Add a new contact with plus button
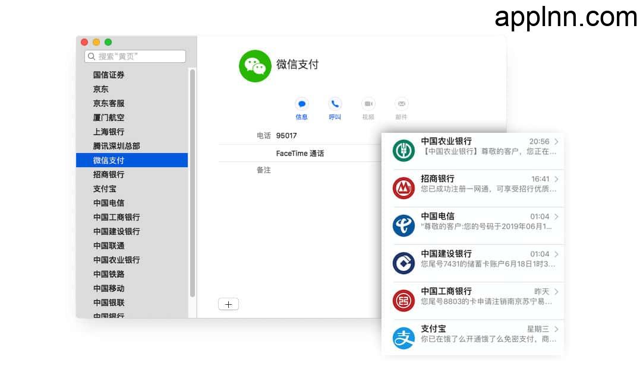The height and width of the screenshot is (392, 643). click(228, 304)
